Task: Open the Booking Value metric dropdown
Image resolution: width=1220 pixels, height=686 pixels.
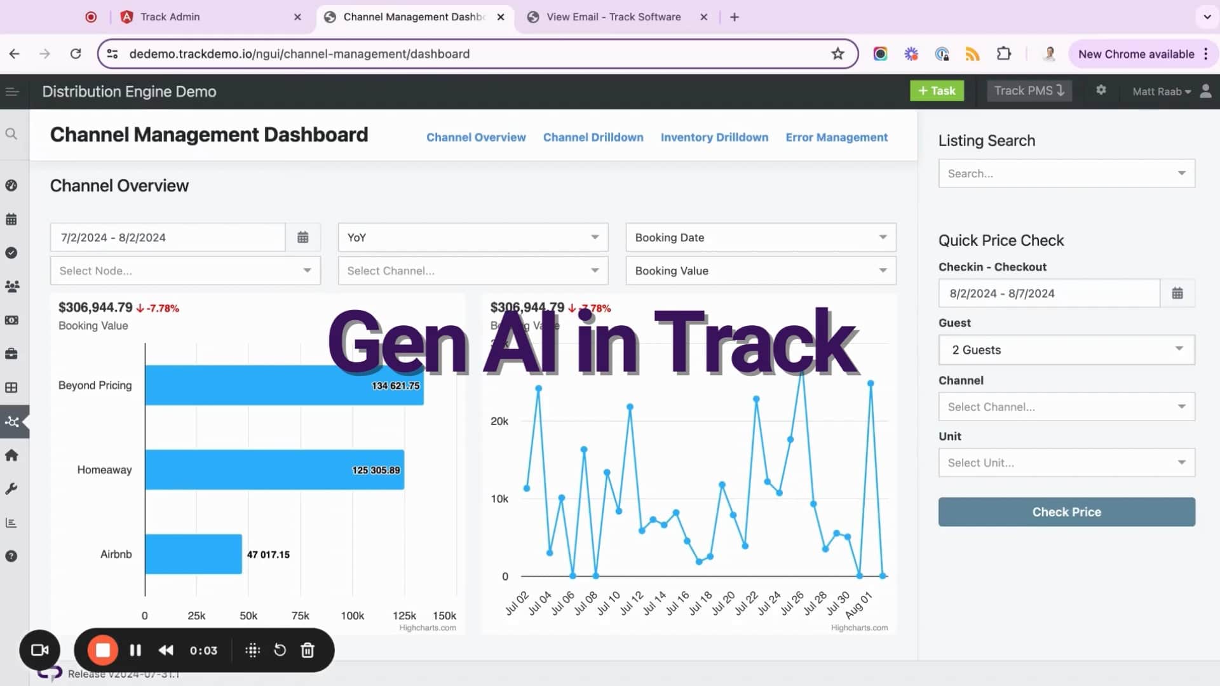Action: 761,271
